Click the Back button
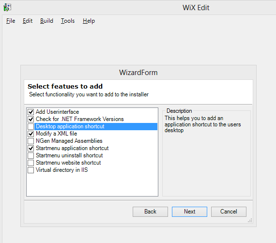 tap(150, 212)
